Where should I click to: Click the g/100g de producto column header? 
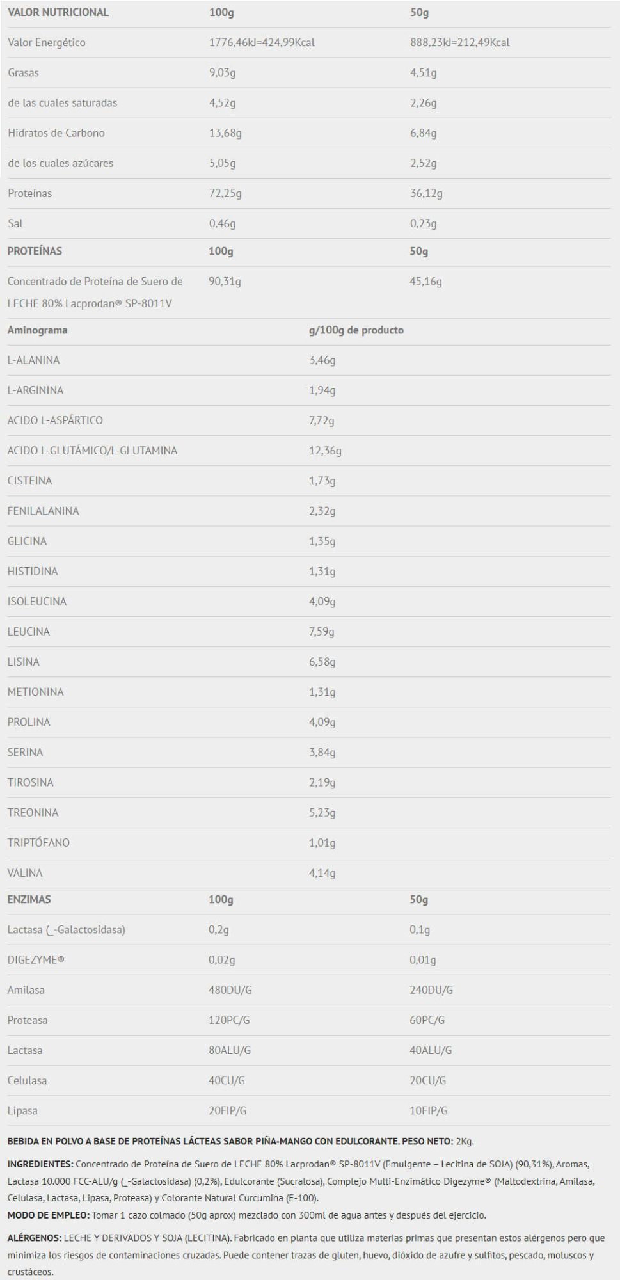tap(356, 330)
